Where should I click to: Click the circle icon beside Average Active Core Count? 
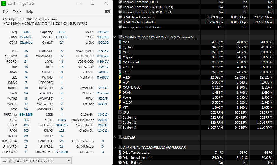click(120, 27)
